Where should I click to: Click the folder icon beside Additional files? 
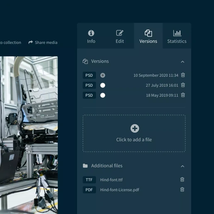click(x=85, y=165)
